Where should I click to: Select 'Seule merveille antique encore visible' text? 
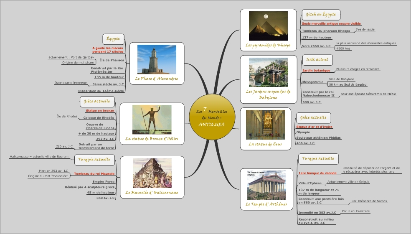(331, 24)
